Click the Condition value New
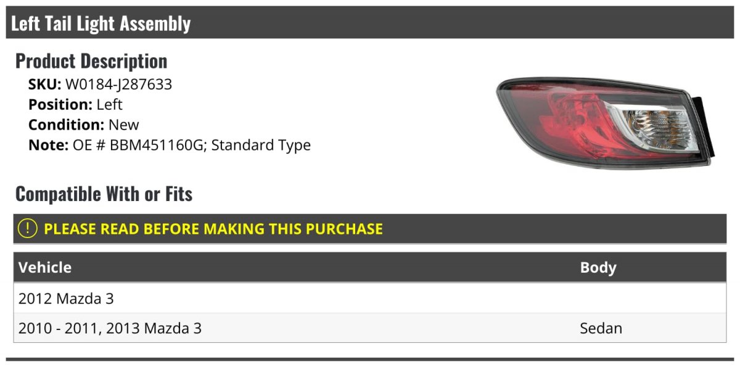Image resolution: width=740 pixels, height=367 pixels. point(124,125)
